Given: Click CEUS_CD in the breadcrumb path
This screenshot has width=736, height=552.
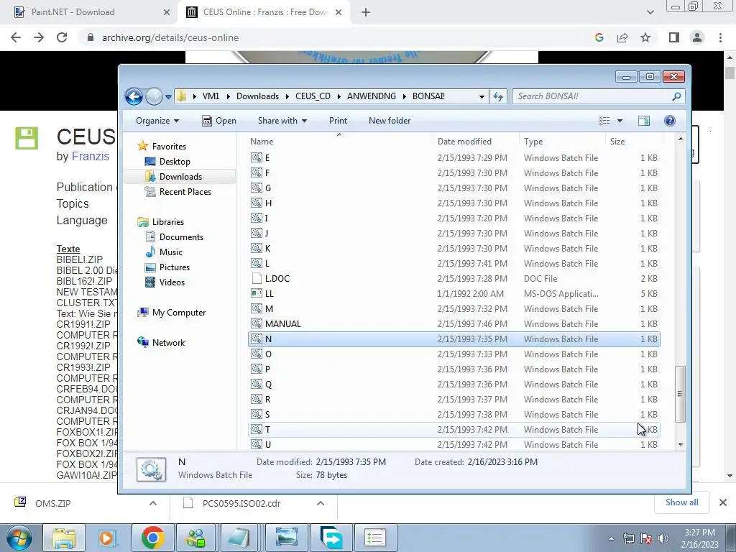Looking at the screenshot, I should click(x=313, y=96).
